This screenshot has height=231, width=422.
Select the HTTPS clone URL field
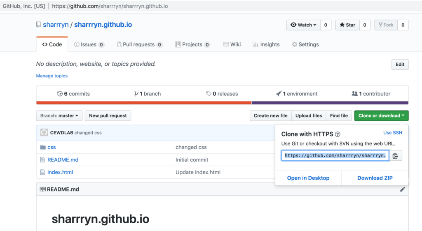335,156
